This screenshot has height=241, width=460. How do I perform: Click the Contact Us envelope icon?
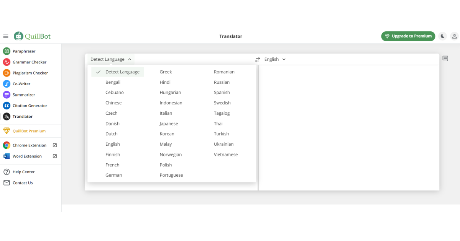(x=7, y=183)
